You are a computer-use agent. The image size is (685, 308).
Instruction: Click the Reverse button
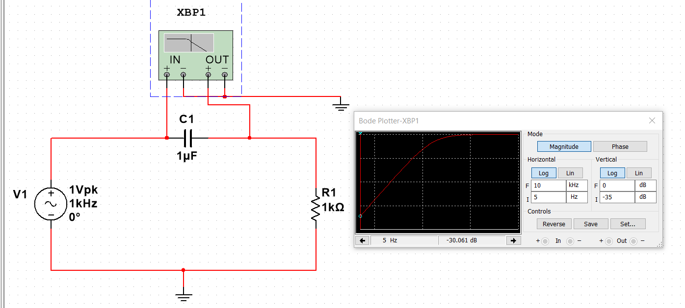point(554,224)
